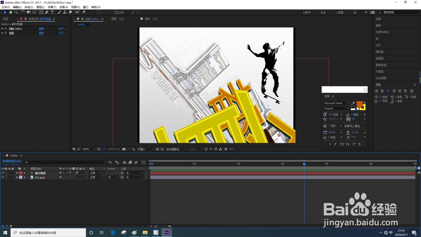Click the orange fill color swatch

click(359, 104)
